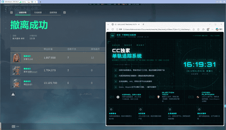Select the player row with 1,667,666 value
The width and height of the screenshot is (226, 130).
pyautogui.click(x=58, y=58)
